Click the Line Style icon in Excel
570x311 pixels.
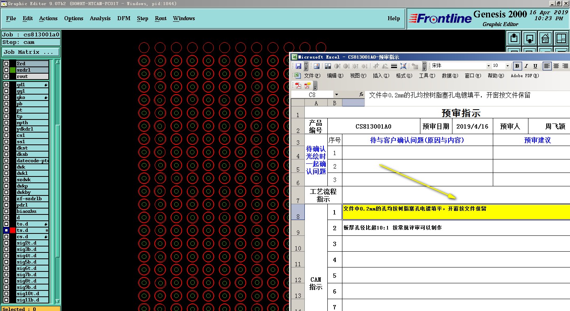point(394,66)
